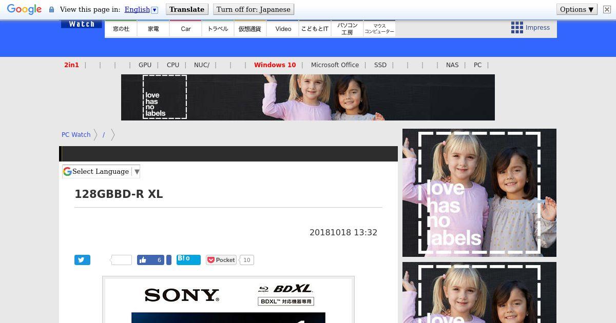Open the NUC/ topic link
The width and height of the screenshot is (616, 323).
(x=202, y=65)
